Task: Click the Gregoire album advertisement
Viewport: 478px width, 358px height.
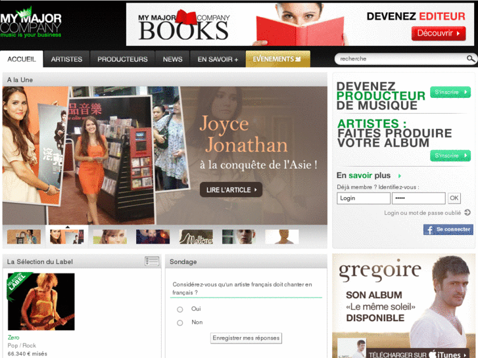Action: tap(404, 306)
